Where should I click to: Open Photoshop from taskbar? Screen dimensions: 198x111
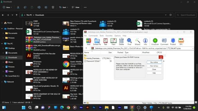94,108
